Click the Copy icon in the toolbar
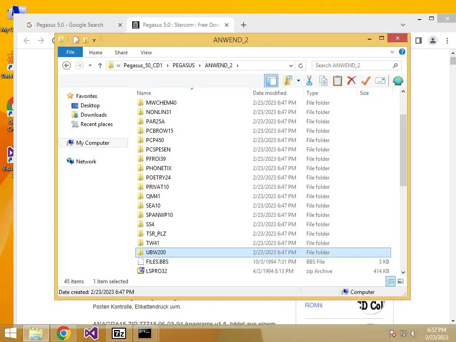 point(323,81)
